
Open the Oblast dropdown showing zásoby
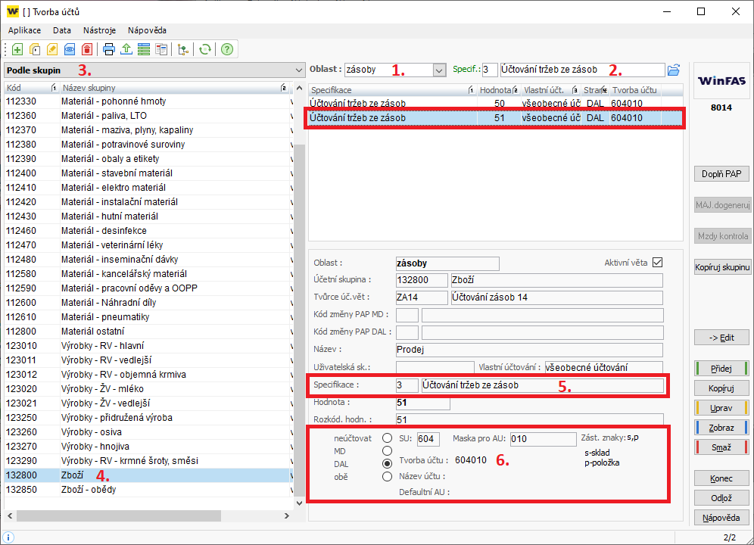(439, 70)
